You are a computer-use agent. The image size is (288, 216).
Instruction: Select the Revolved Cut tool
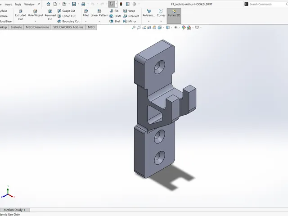coord(50,15)
